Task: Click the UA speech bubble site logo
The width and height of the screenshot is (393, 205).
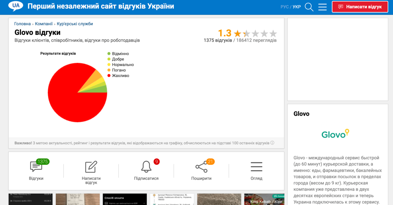Action: [16, 6]
